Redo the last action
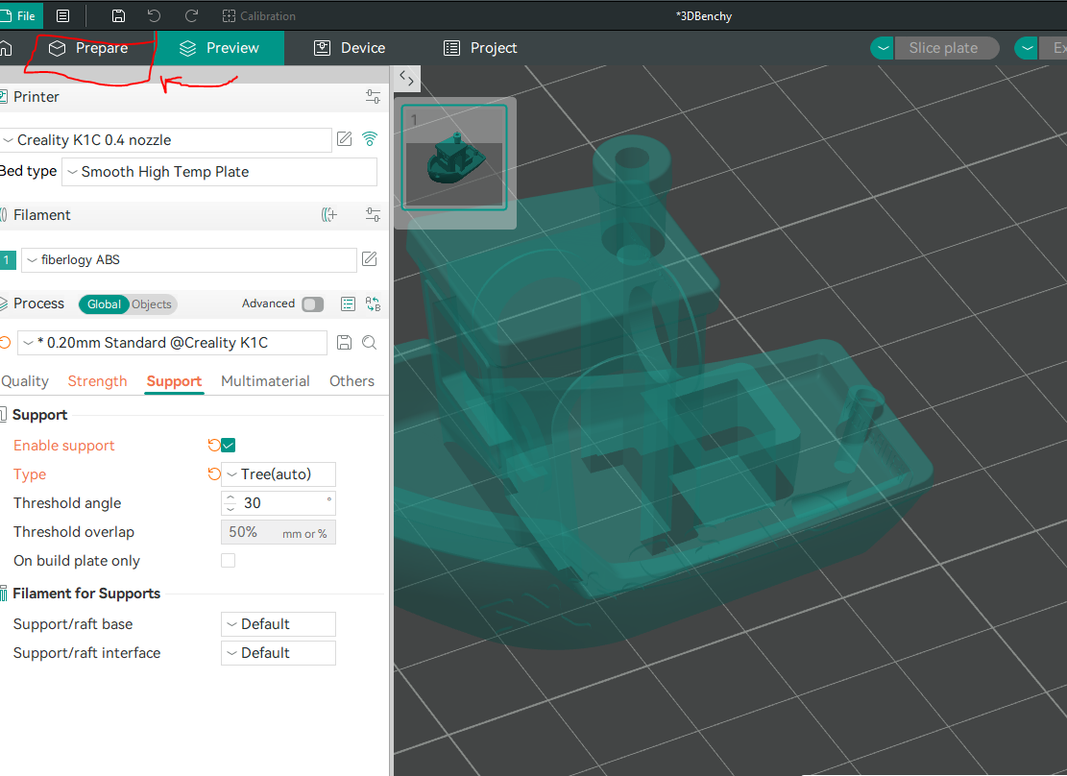The image size is (1067, 776). [x=192, y=15]
